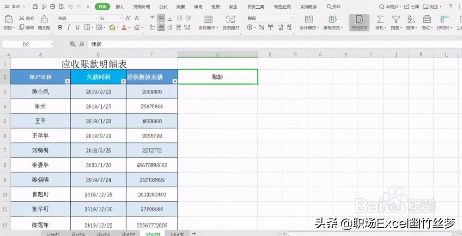Click the Share button at top right

(x=411, y=6)
